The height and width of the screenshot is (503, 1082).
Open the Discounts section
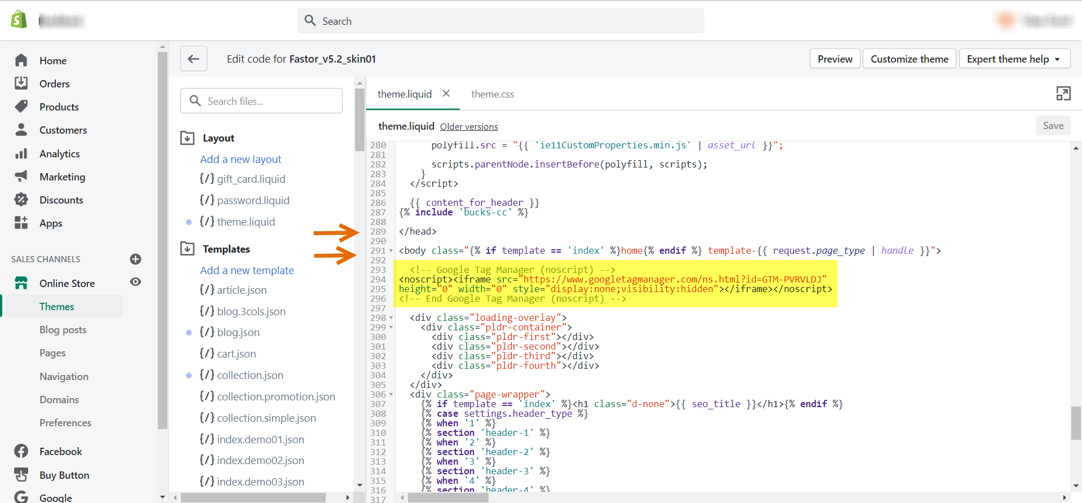pos(61,200)
